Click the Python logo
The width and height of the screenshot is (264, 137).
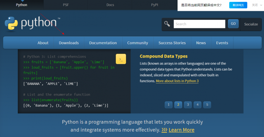[x=32, y=23]
